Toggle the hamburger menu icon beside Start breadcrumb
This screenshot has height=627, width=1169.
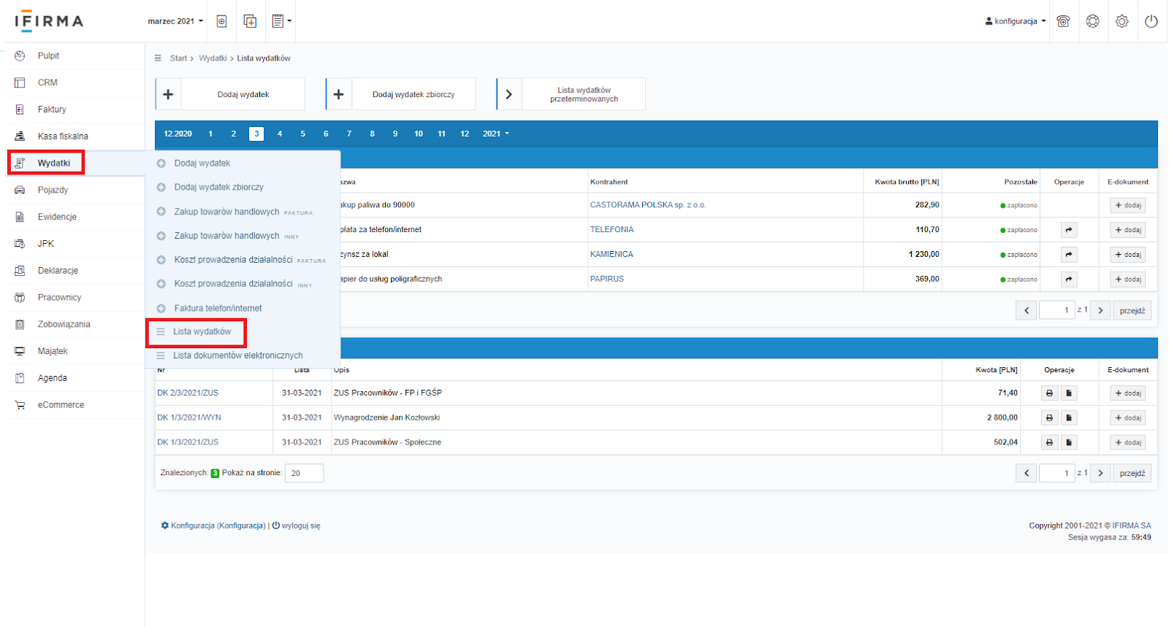(x=158, y=58)
